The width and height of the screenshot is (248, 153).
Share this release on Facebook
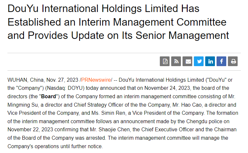coord(221,61)
